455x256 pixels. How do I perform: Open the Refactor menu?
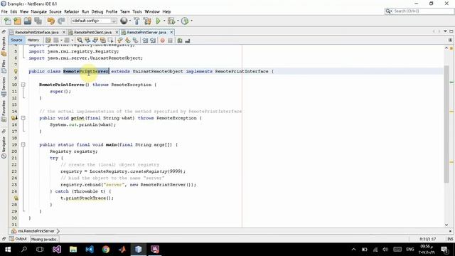(72, 11)
